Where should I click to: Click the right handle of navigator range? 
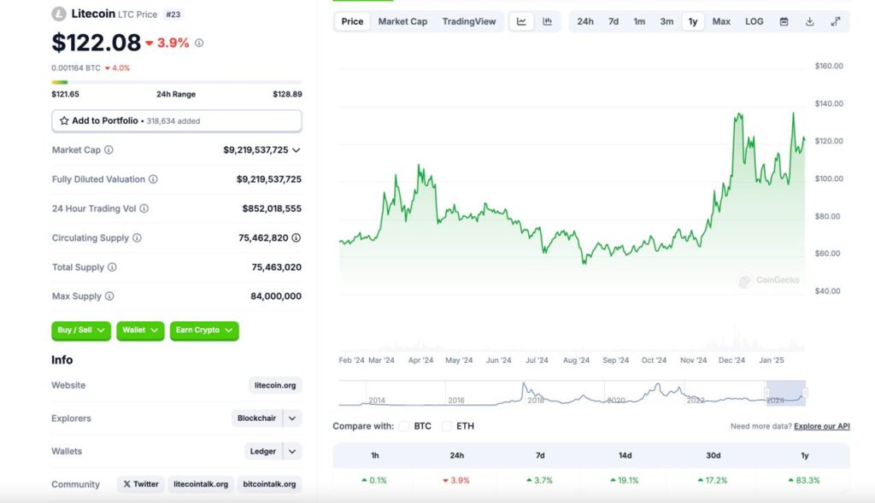805,393
